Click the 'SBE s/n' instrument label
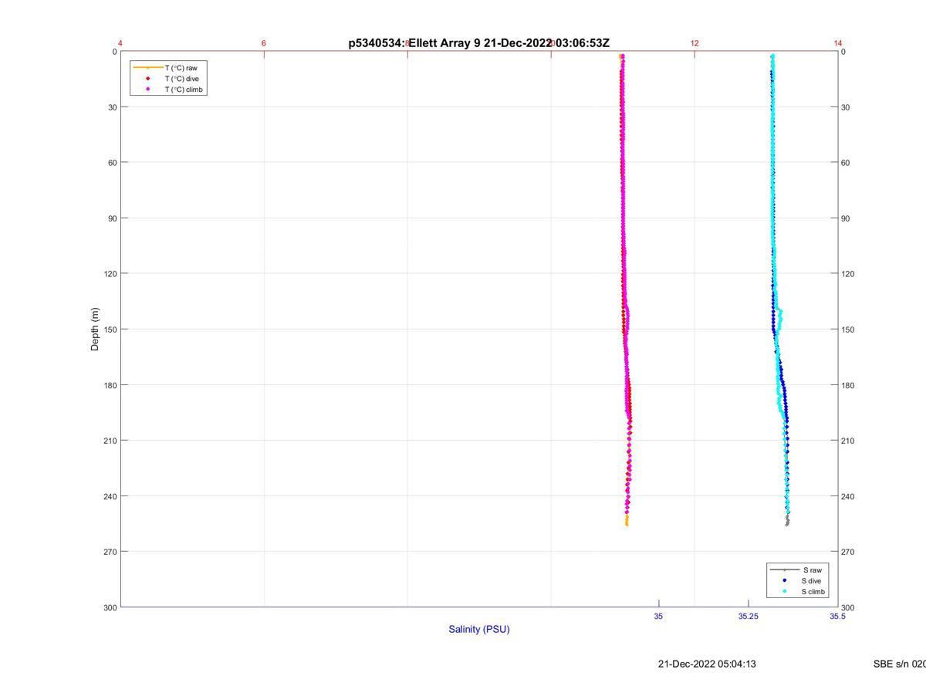Screen dimensions: 926x683 (900, 664)
